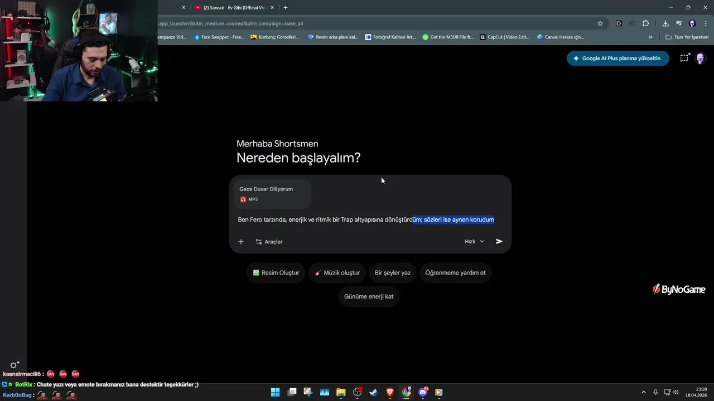Open the browser downloads icon
This screenshot has height=401, width=714.
(665, 23)
